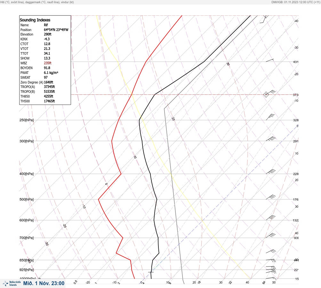This screenshot has width=321, height=288.
Task: Click the CTOT value 12.8
Action: (47, 44)
